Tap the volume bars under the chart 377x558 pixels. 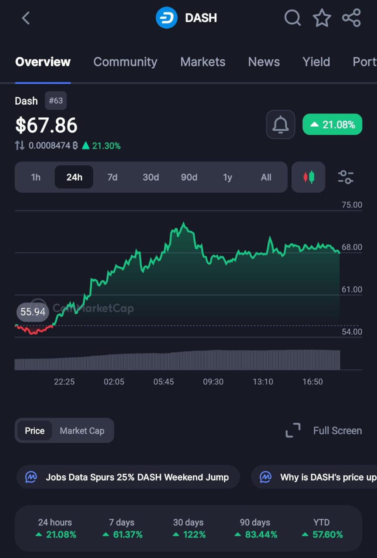click(177, 360)
